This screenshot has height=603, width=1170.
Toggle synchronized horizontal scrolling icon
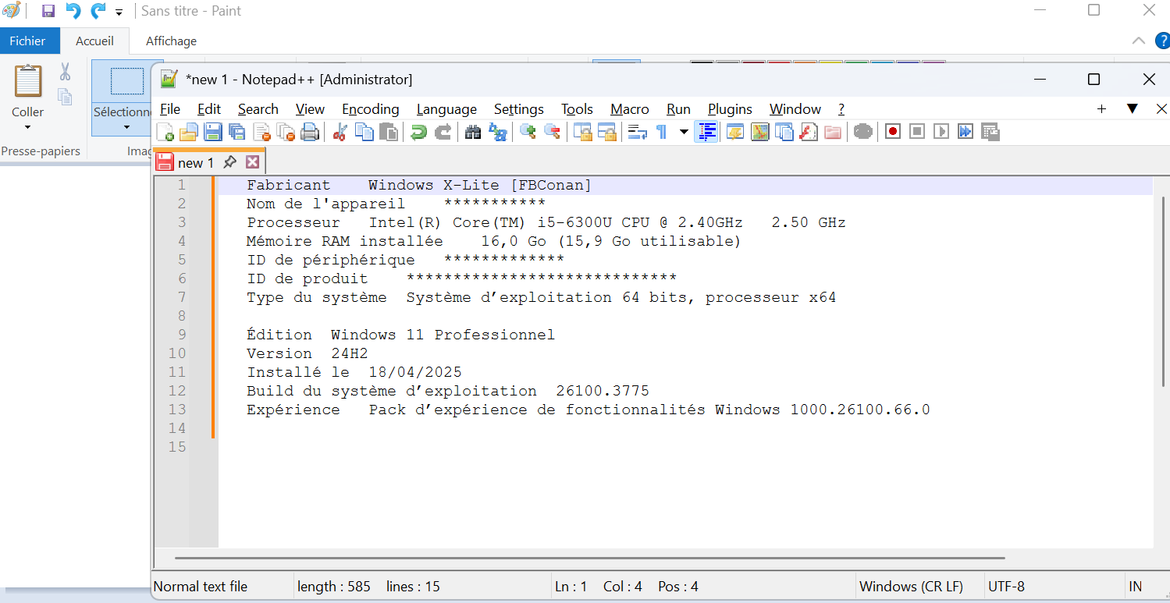click(x=606, y=132)
